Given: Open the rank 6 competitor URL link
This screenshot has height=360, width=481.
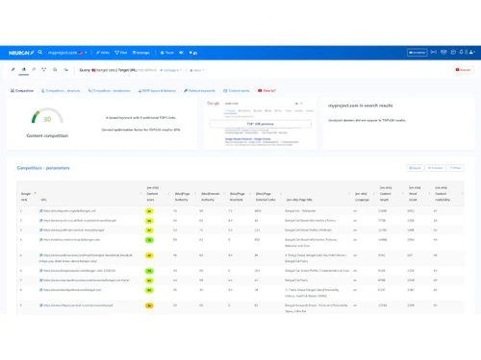Looking at the screenshot, I should [x=79, y=271].
